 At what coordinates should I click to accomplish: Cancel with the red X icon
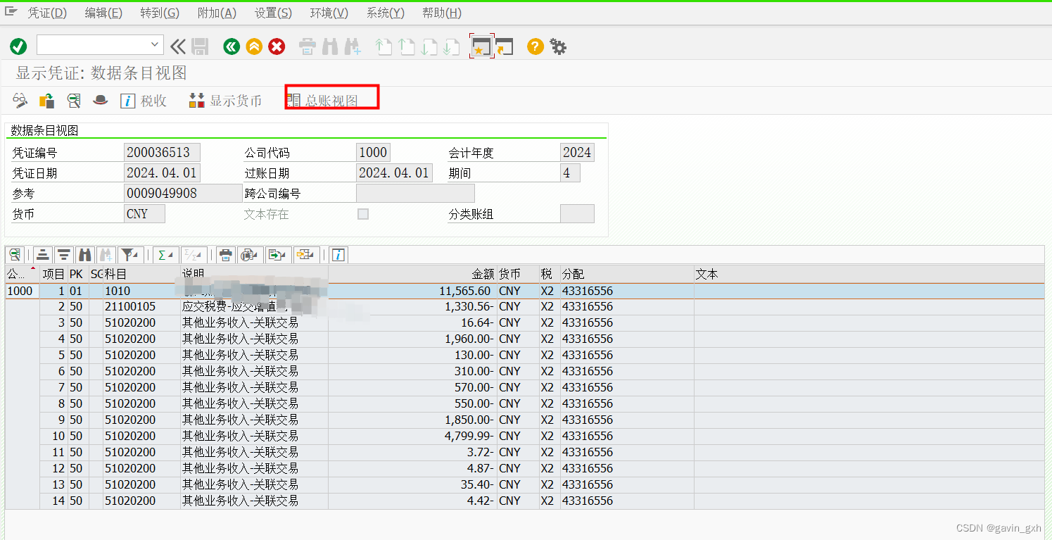(x=276, y=46)
